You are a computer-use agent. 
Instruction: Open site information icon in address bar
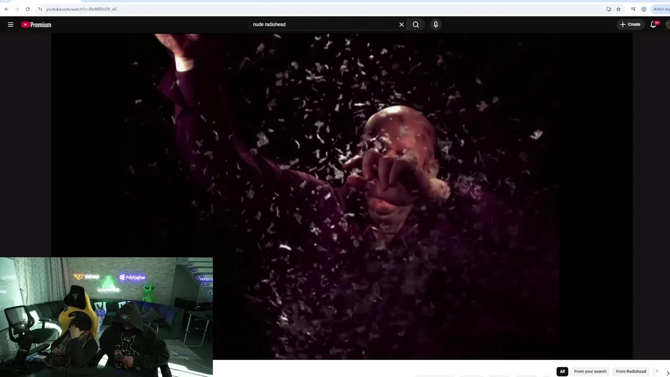coord(40,9)
